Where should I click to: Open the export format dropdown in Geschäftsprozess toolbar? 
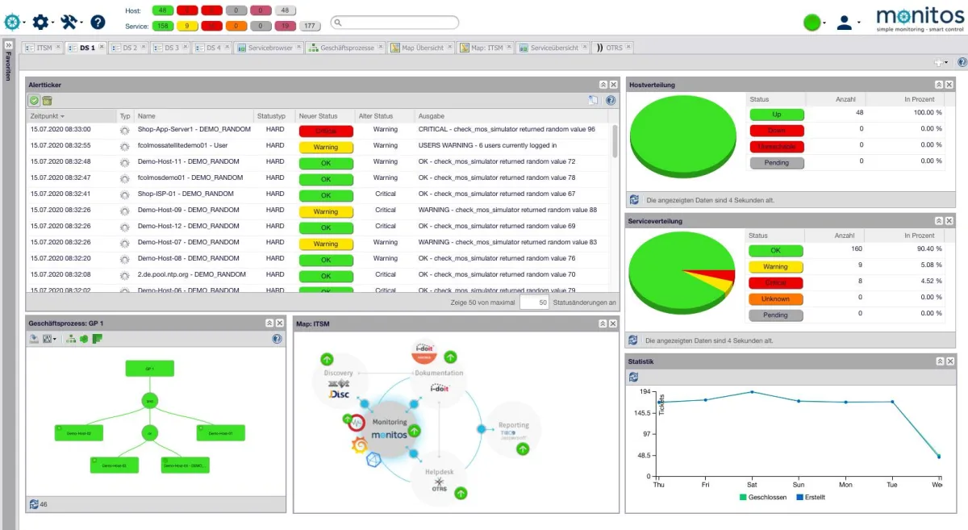[50, 339]
